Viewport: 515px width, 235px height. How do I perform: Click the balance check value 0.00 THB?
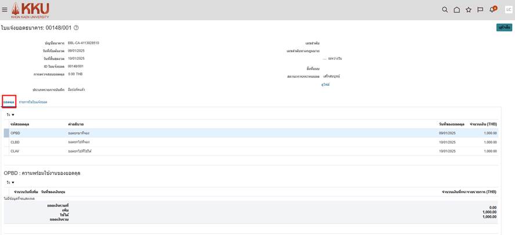point(75,74)
